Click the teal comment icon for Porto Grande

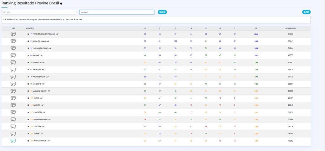13,141
